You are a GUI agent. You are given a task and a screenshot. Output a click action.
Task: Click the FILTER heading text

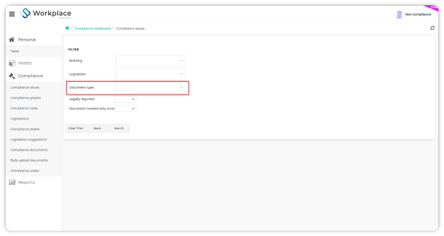[74, 49]
